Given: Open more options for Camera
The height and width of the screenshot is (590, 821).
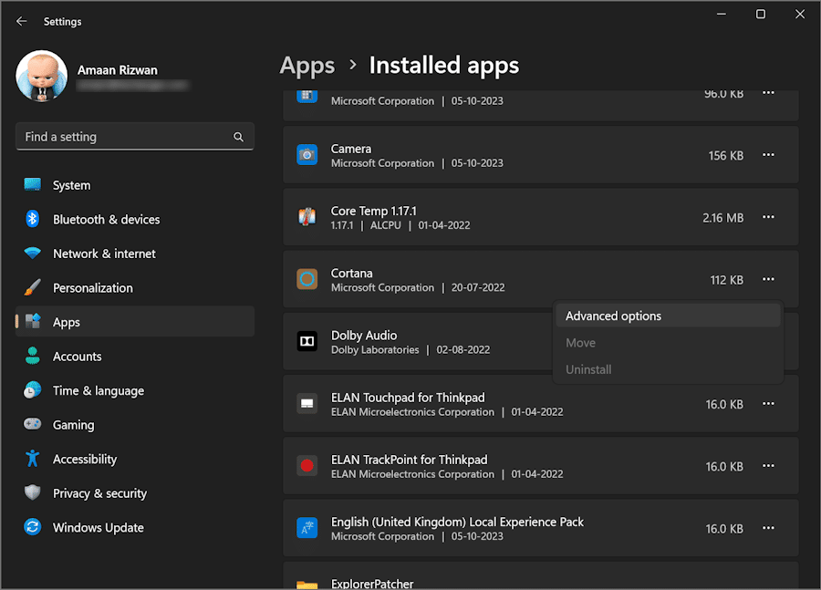Looking at the screenshot, I should (x=768, y=155).
